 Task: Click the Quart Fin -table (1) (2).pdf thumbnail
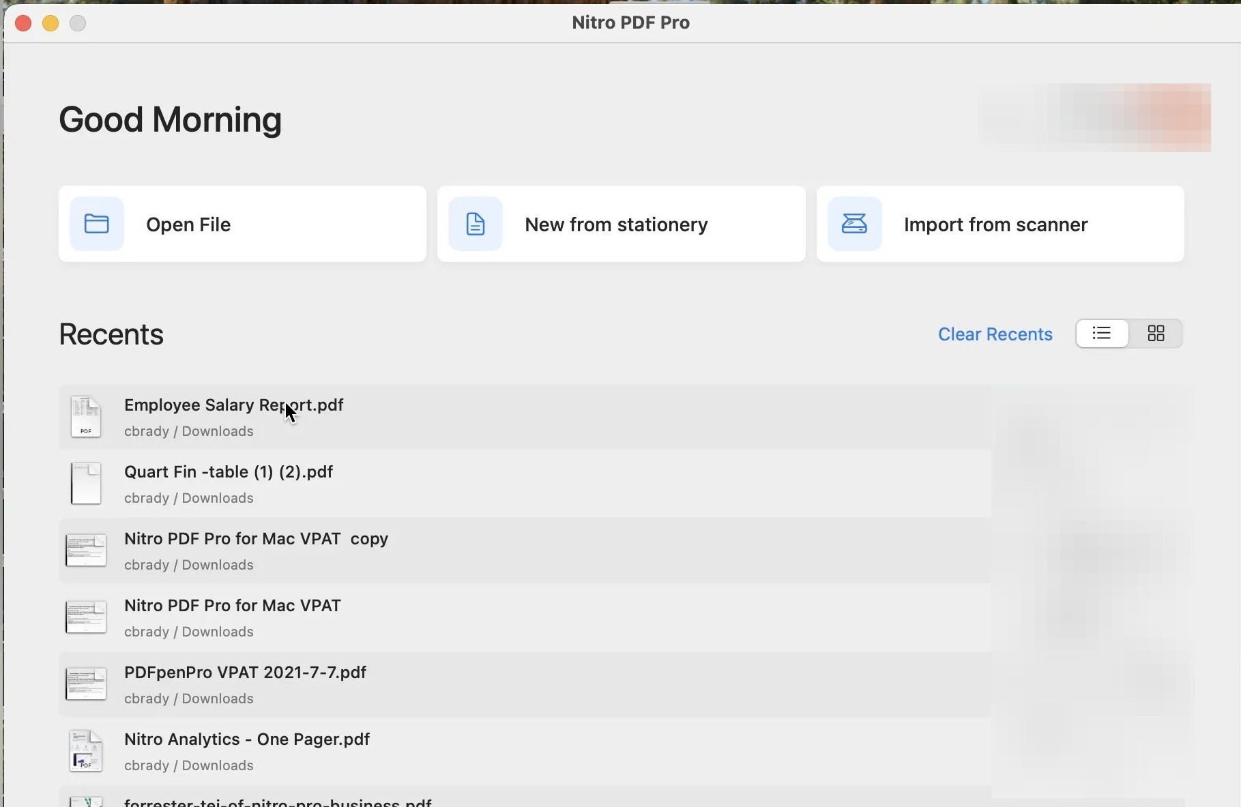(x=86, y=484)
